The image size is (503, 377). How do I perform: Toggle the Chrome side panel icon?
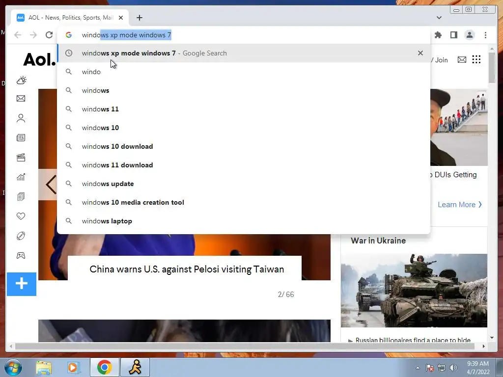coord(453,35)
